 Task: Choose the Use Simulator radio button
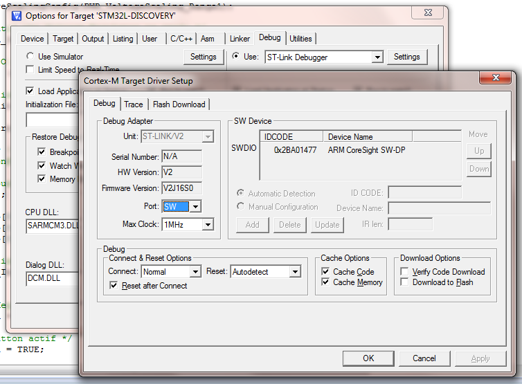tap(30, 56)
